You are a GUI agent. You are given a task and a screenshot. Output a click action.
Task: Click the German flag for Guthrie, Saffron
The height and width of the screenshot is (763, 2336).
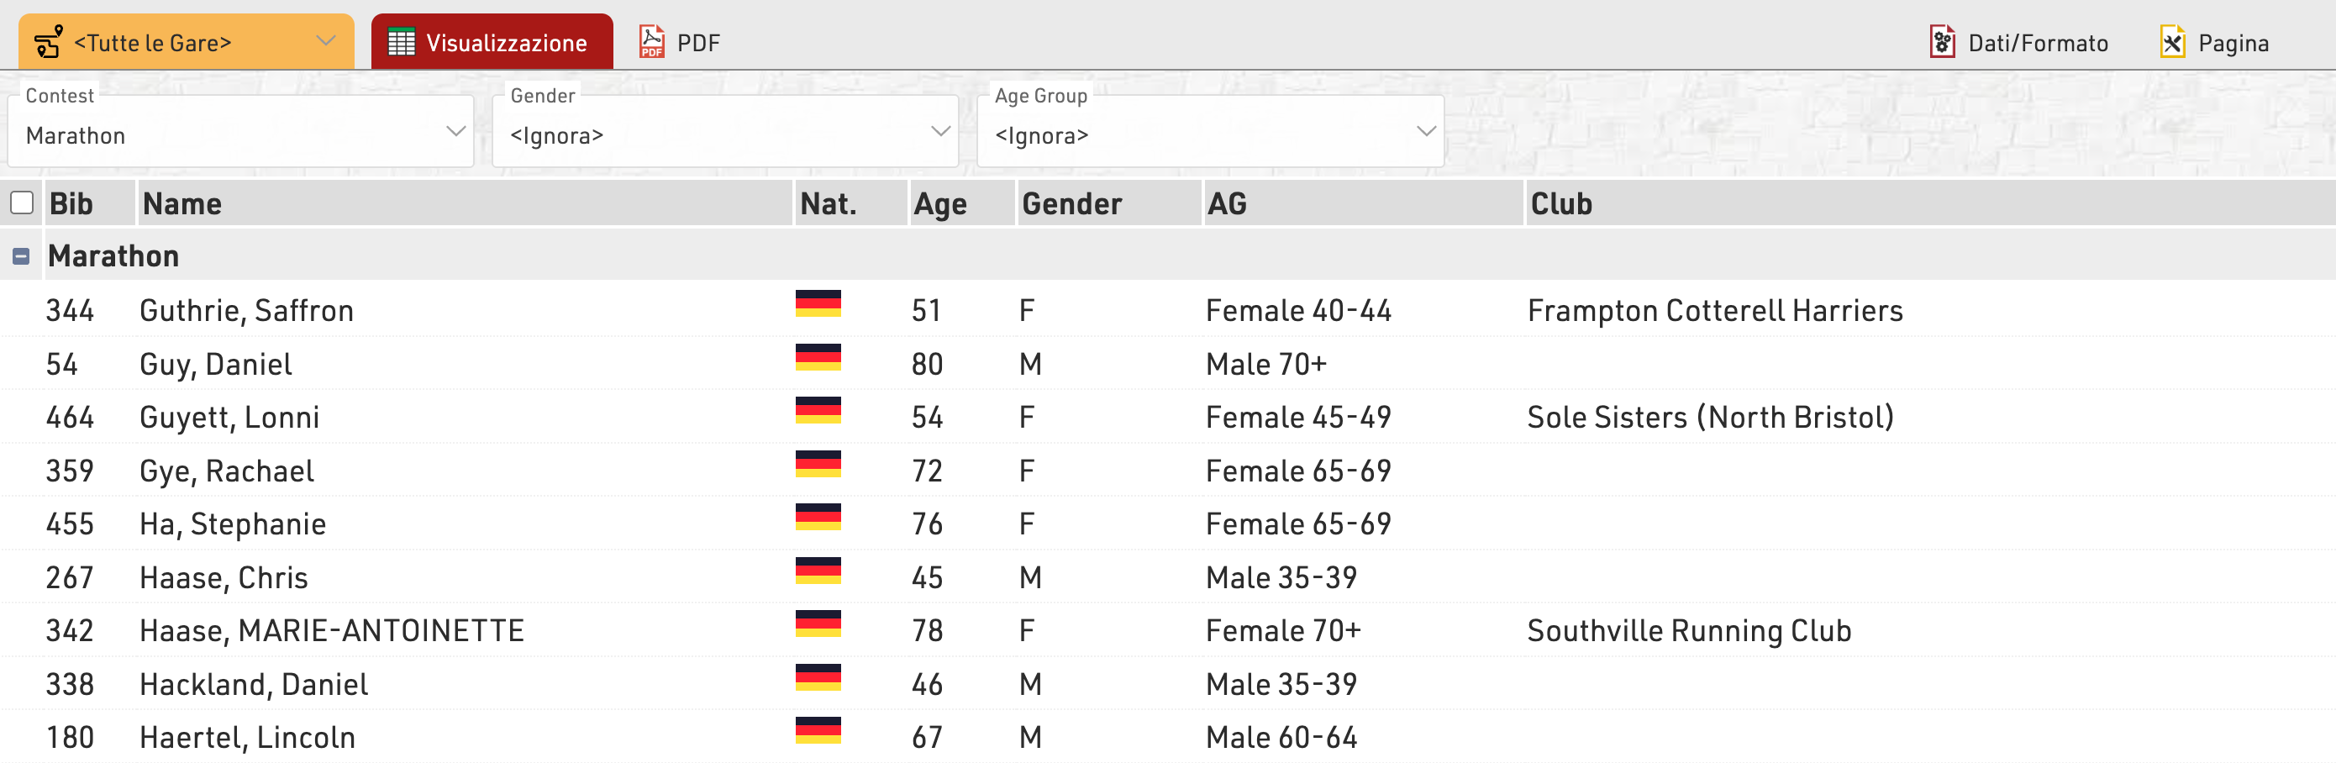[817, 304]
